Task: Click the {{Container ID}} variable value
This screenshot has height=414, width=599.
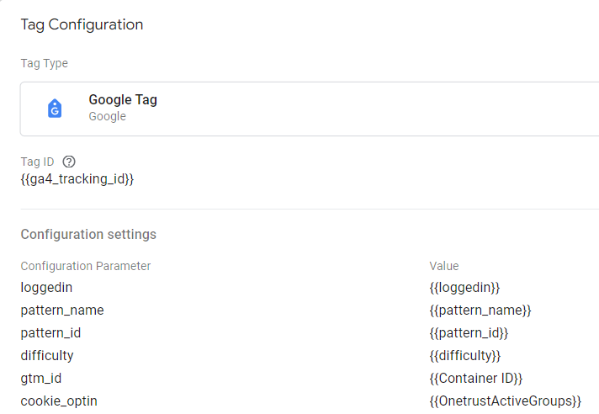Action: (476, 379)
